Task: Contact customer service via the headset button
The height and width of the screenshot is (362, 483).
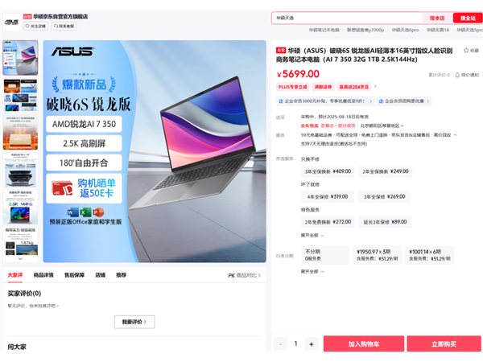Action: pos(64,27)
